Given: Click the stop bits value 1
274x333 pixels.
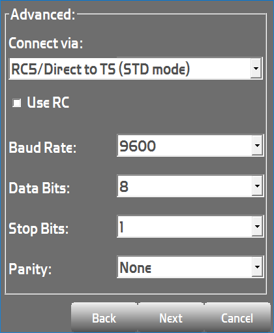Looking at the screenshot, I should pos(121,227).
